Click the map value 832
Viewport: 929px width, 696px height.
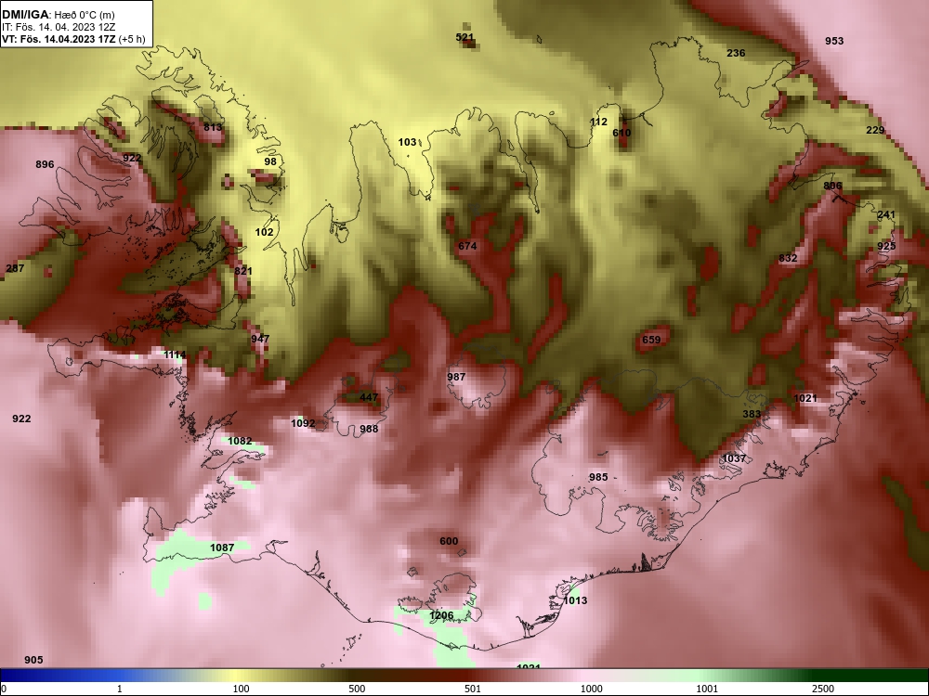tap(788, 258)
